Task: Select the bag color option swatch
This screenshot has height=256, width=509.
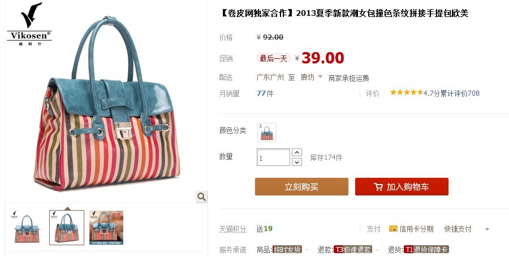Action: point(267,133)
